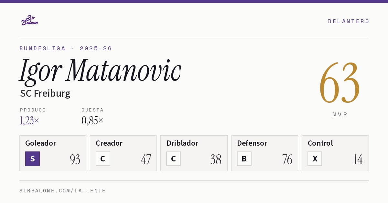Click the Bundesliga 2025-26 season label

pos(66,48)
